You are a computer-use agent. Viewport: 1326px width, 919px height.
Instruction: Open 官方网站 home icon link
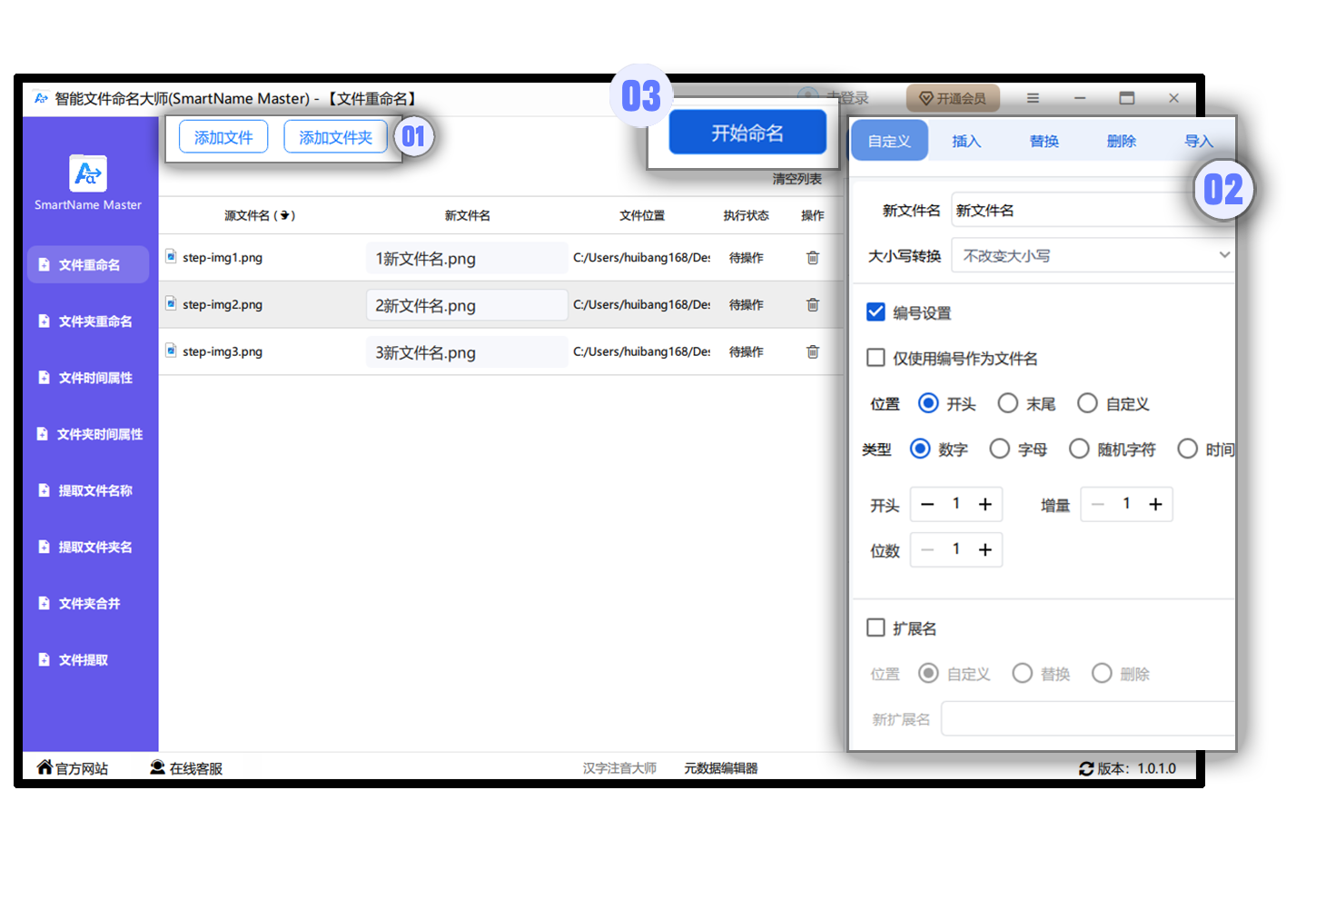[45, 767]
